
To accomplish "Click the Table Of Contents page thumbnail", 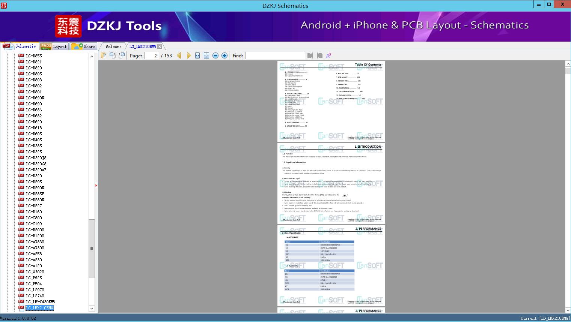I will coord(331,101).
